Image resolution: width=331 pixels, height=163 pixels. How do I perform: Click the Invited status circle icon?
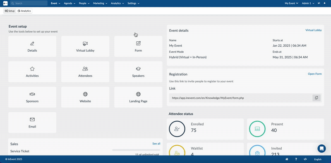257,150
